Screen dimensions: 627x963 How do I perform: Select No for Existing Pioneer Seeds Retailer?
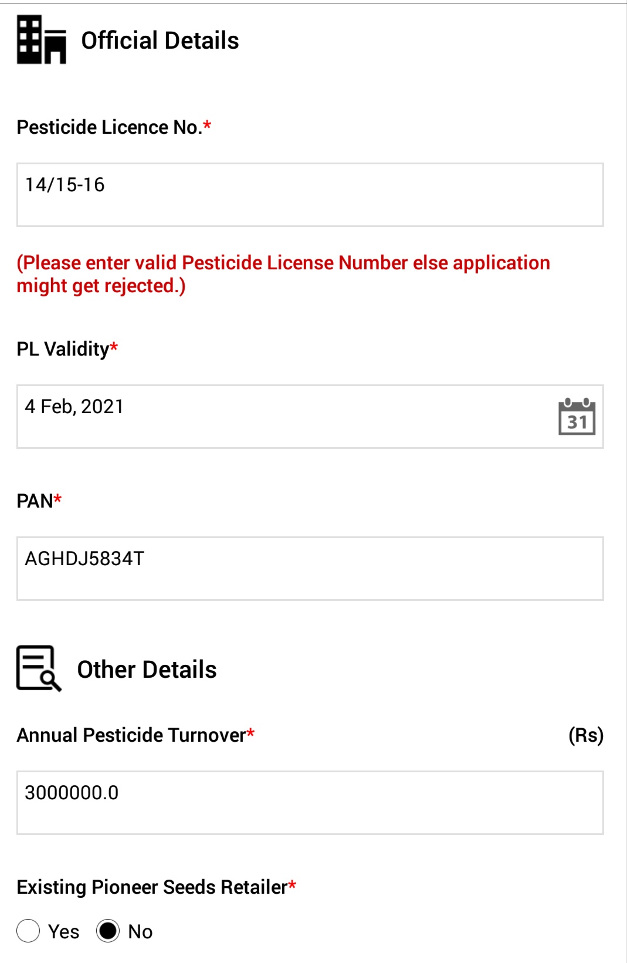click(x=108, y=931)
